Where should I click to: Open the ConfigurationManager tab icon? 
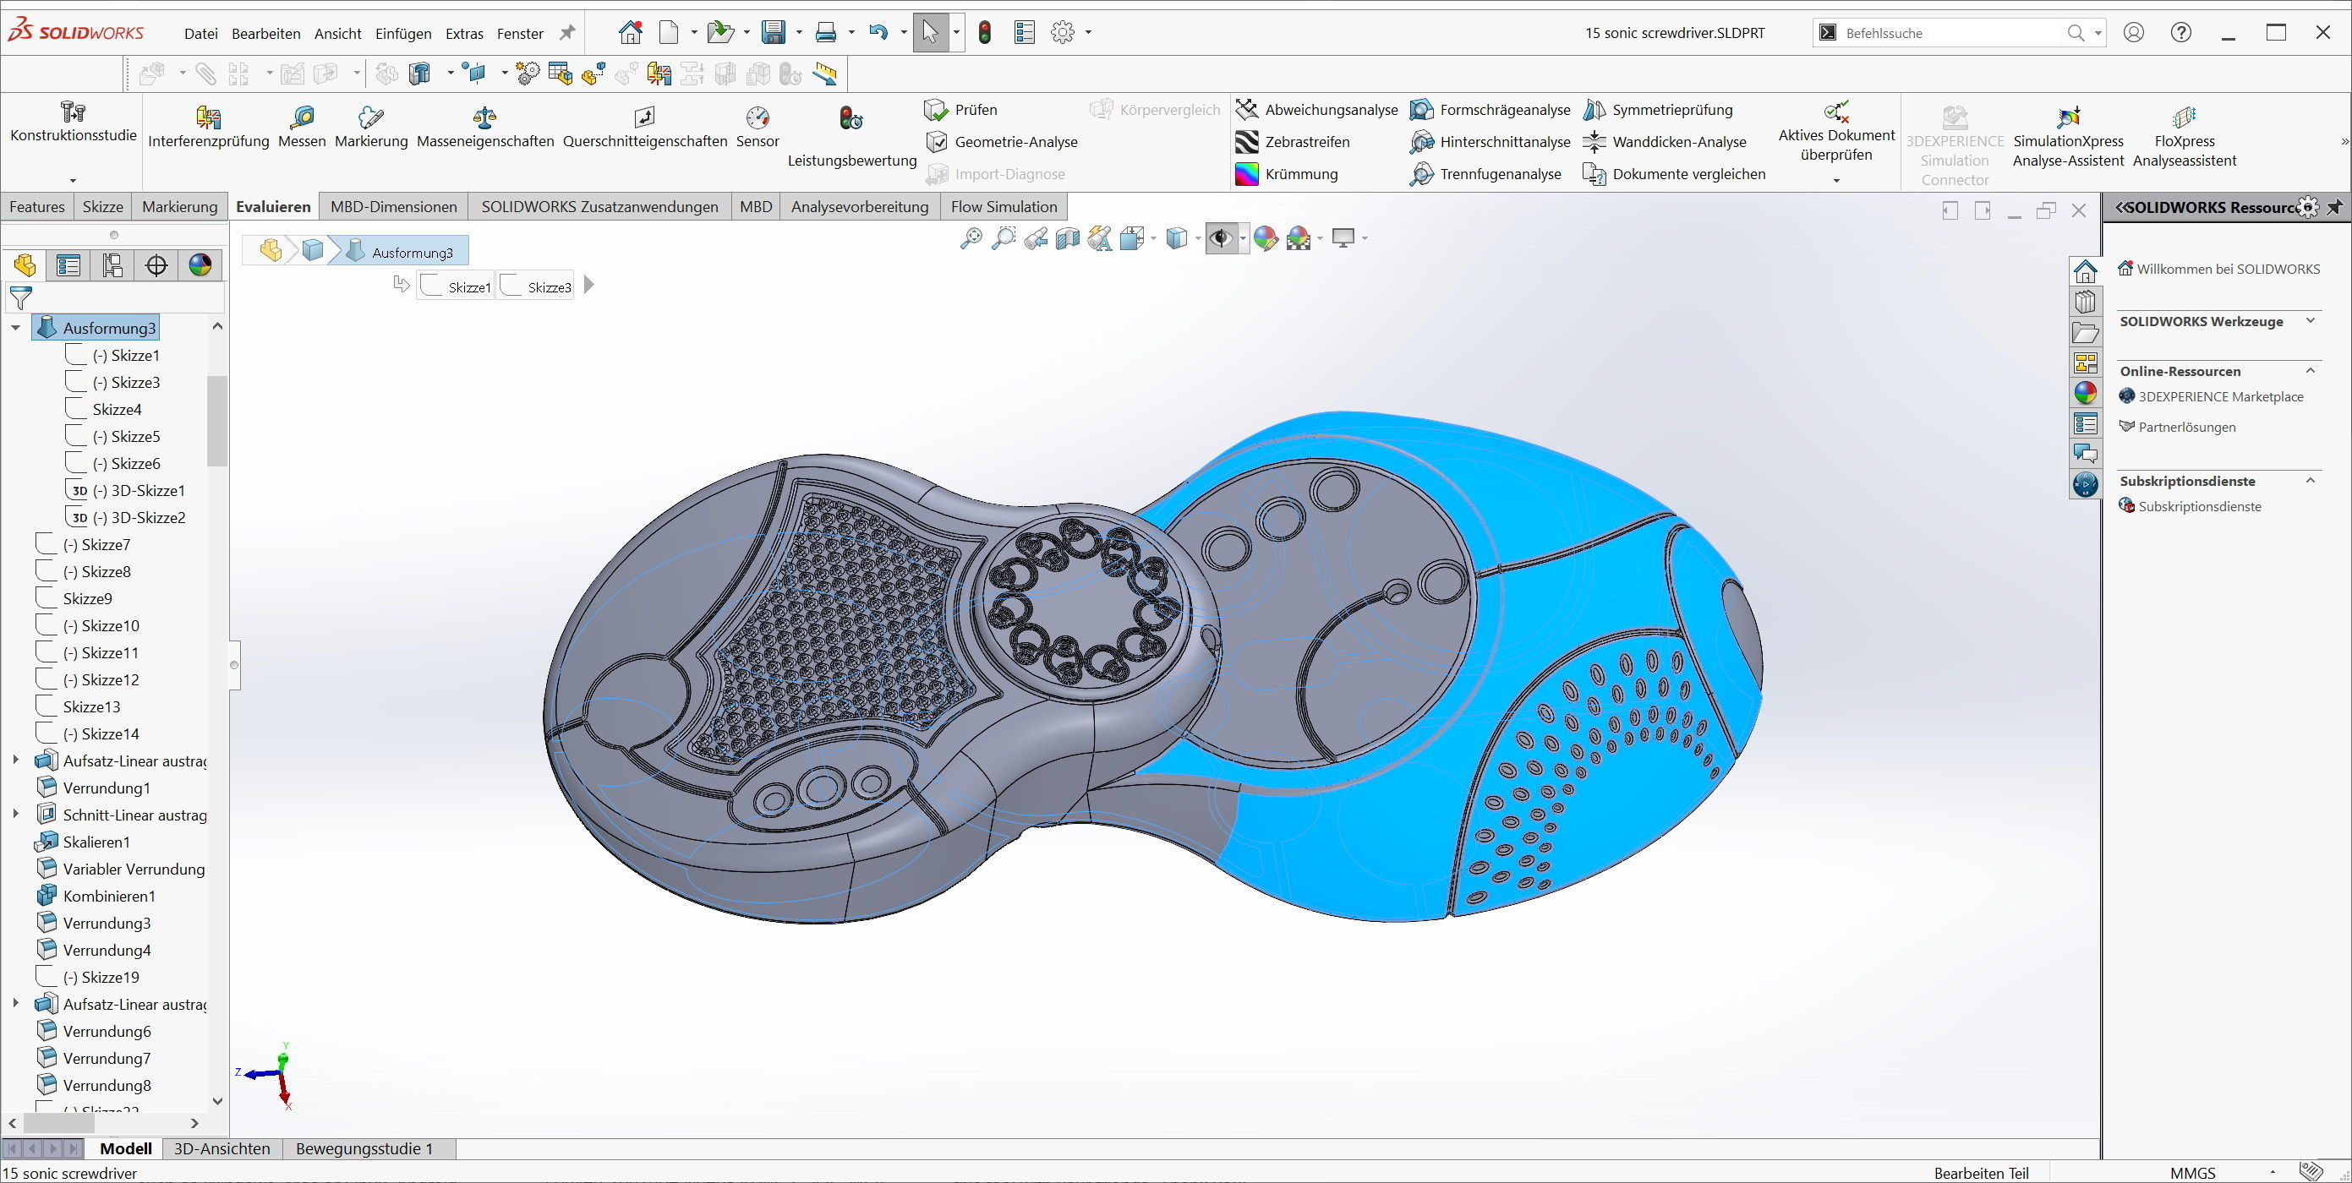[112, 265]
